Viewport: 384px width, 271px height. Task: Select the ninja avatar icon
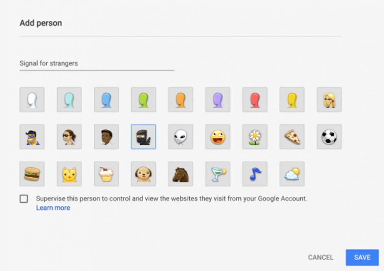[143, 137]
